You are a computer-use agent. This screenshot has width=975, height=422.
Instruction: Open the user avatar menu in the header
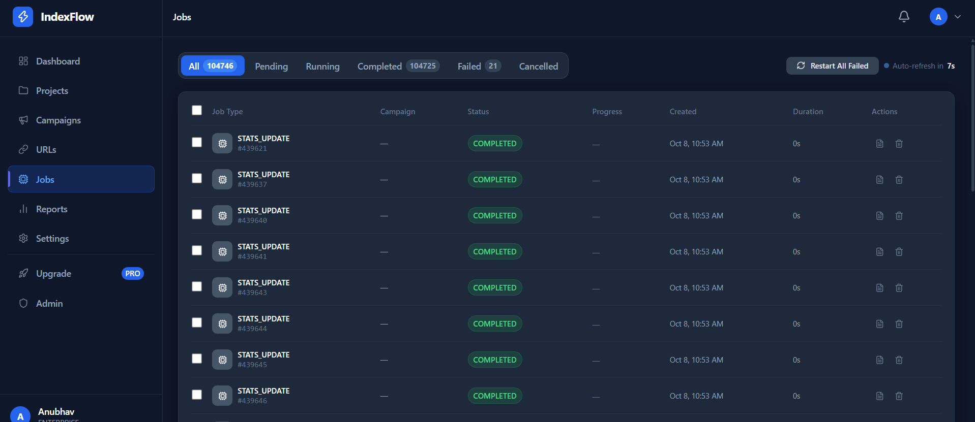938,17
